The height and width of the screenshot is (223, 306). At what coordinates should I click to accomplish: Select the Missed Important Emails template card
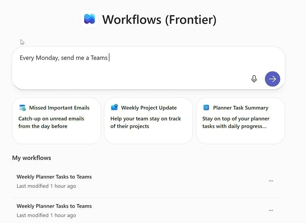point(57,120)
